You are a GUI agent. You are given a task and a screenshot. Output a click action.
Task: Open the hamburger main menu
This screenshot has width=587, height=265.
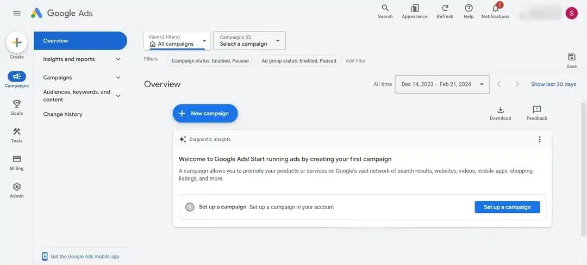coord(17,13)
